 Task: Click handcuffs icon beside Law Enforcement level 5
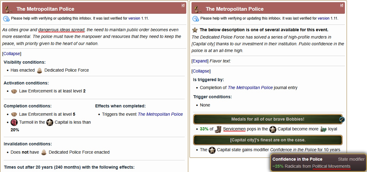(x=14, y=114)
